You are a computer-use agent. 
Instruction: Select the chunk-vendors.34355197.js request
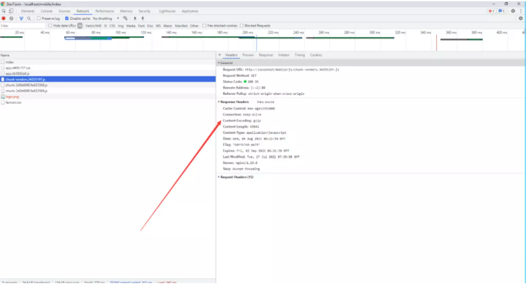click(x=108, y=79)
